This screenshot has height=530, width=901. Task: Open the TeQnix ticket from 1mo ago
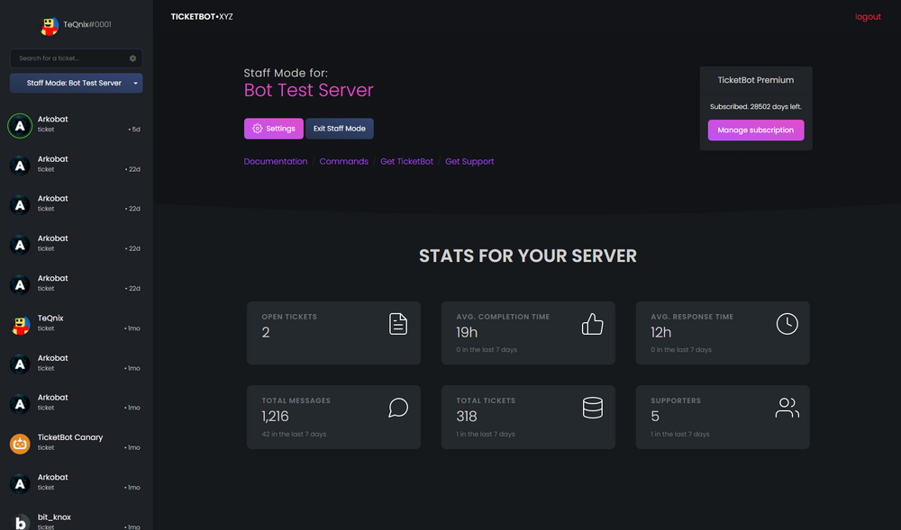click(77, 324)
